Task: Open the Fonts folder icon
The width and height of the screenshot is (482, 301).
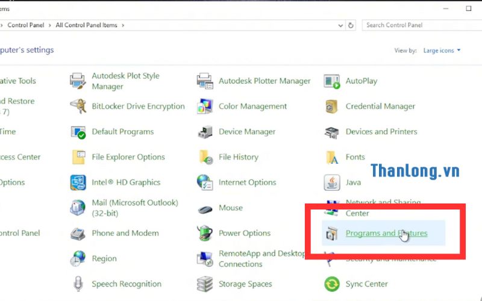Action: (x=332, y=157)
